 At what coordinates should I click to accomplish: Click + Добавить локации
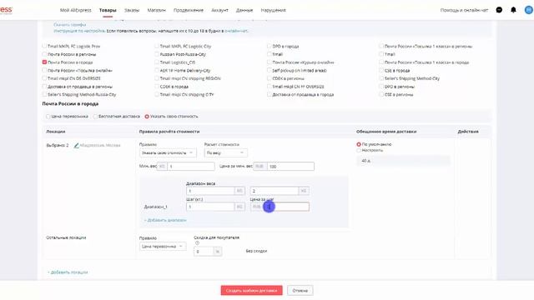pyautogui.click(x=68, y=272)
